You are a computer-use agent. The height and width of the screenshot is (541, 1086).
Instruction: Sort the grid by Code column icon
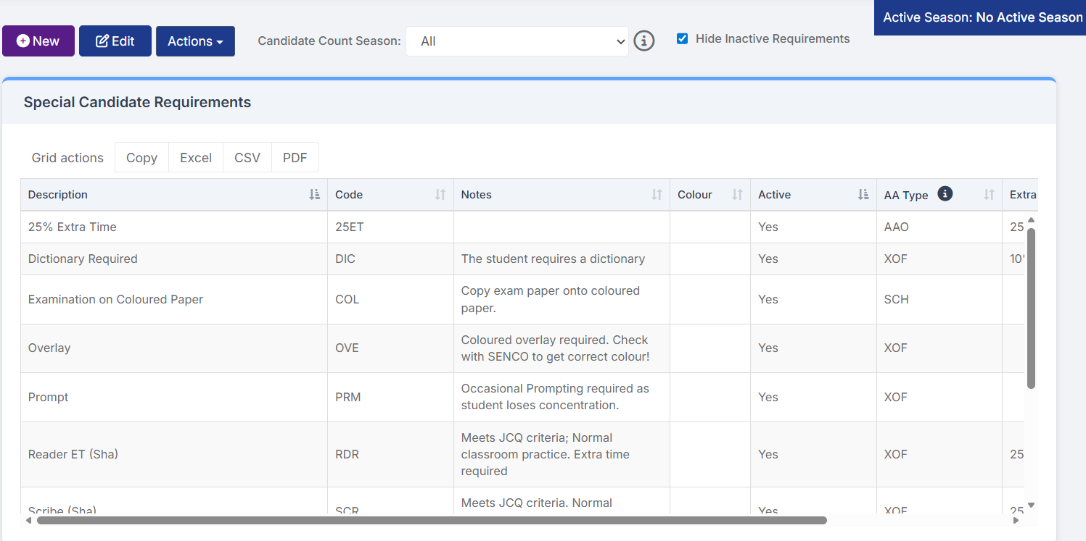point(440,195)
